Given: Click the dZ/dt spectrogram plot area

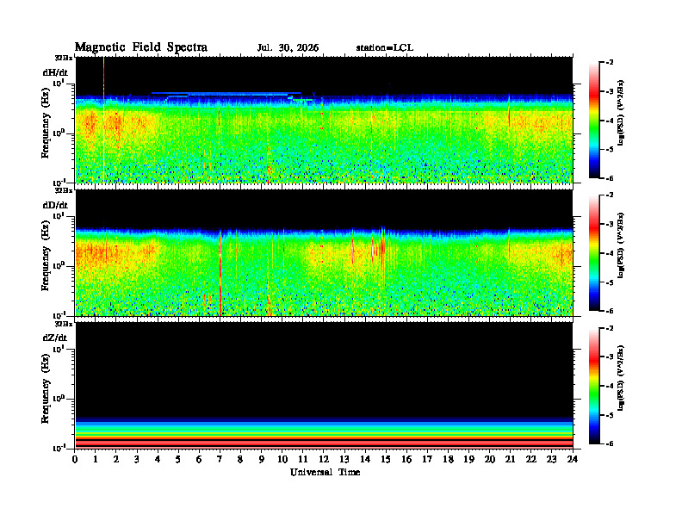Looking at the screenshot, I should coord(324,386).
